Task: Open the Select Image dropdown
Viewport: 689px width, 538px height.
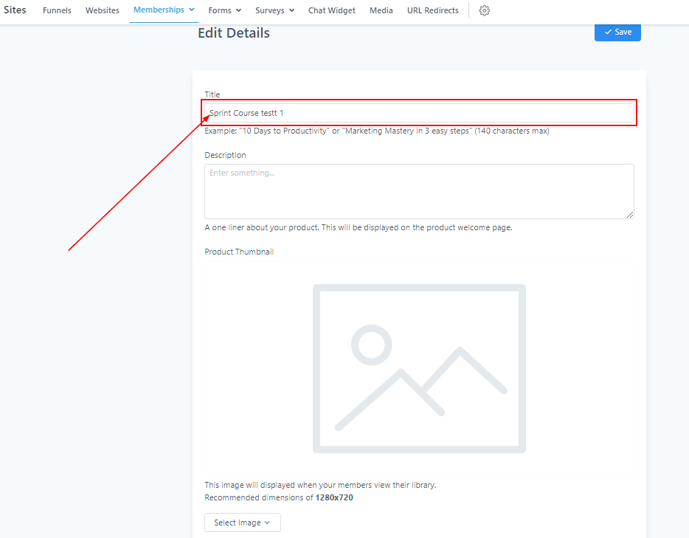Action: click(242, 523)
